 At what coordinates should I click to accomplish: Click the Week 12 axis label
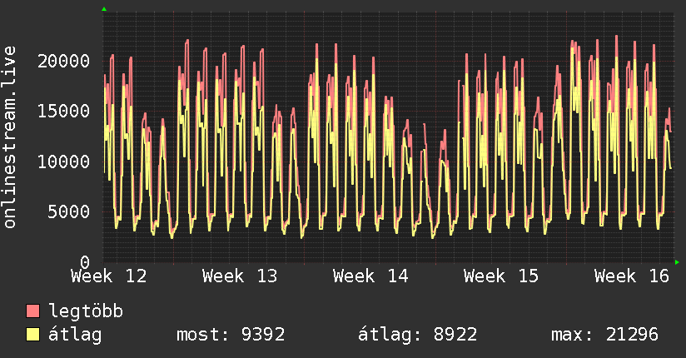(x=108, y=276)
